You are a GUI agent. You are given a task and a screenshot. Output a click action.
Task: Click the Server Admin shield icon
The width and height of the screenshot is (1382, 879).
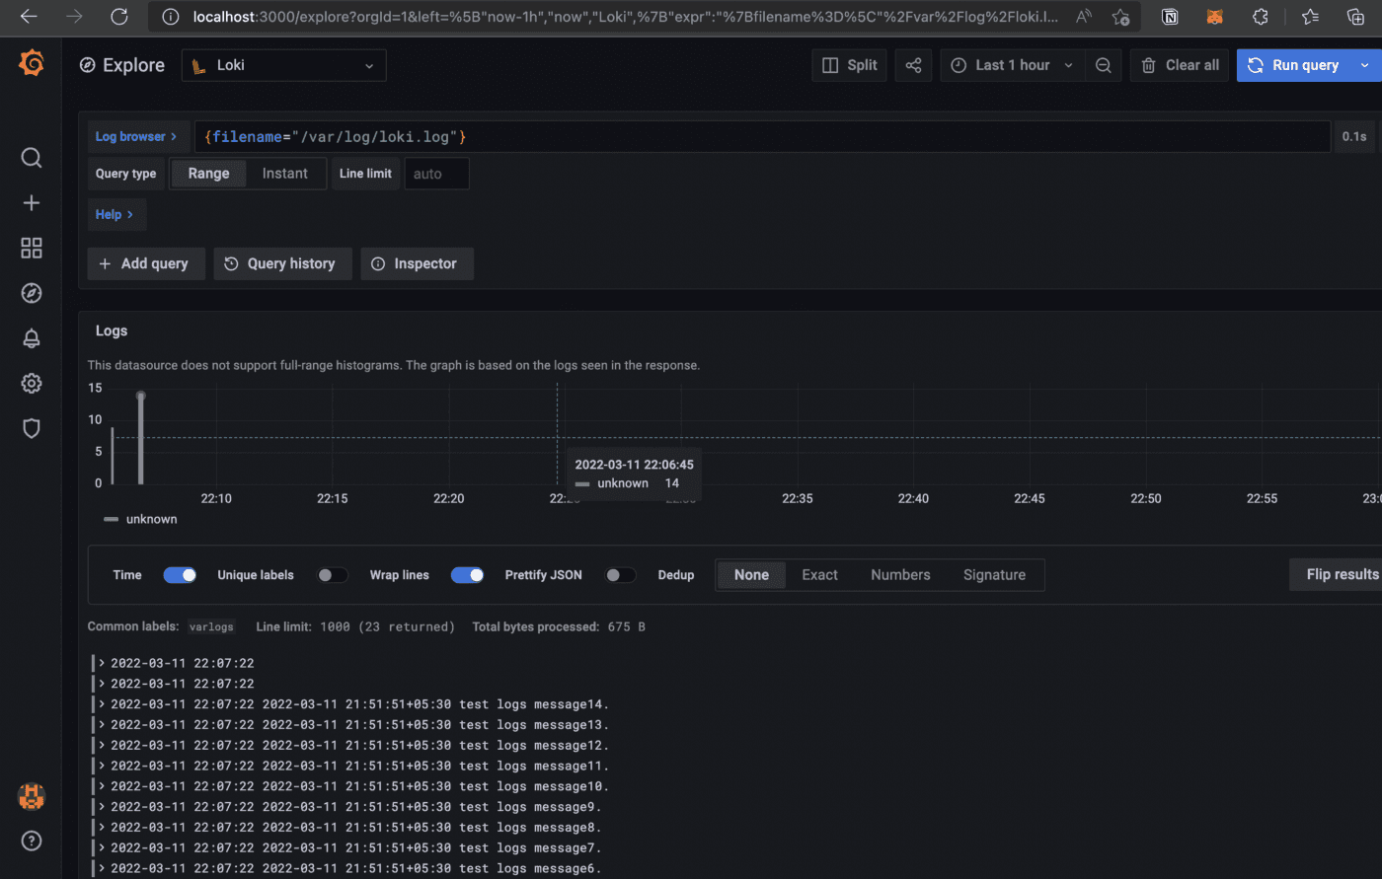coord(31,428)
